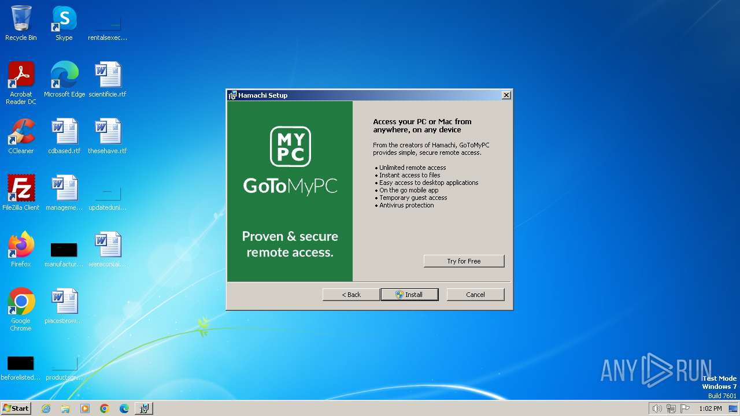The height and width of the screenshot is (416, 740).
Task: Close the Hamachi Setup window
Action: coord(506,95)
